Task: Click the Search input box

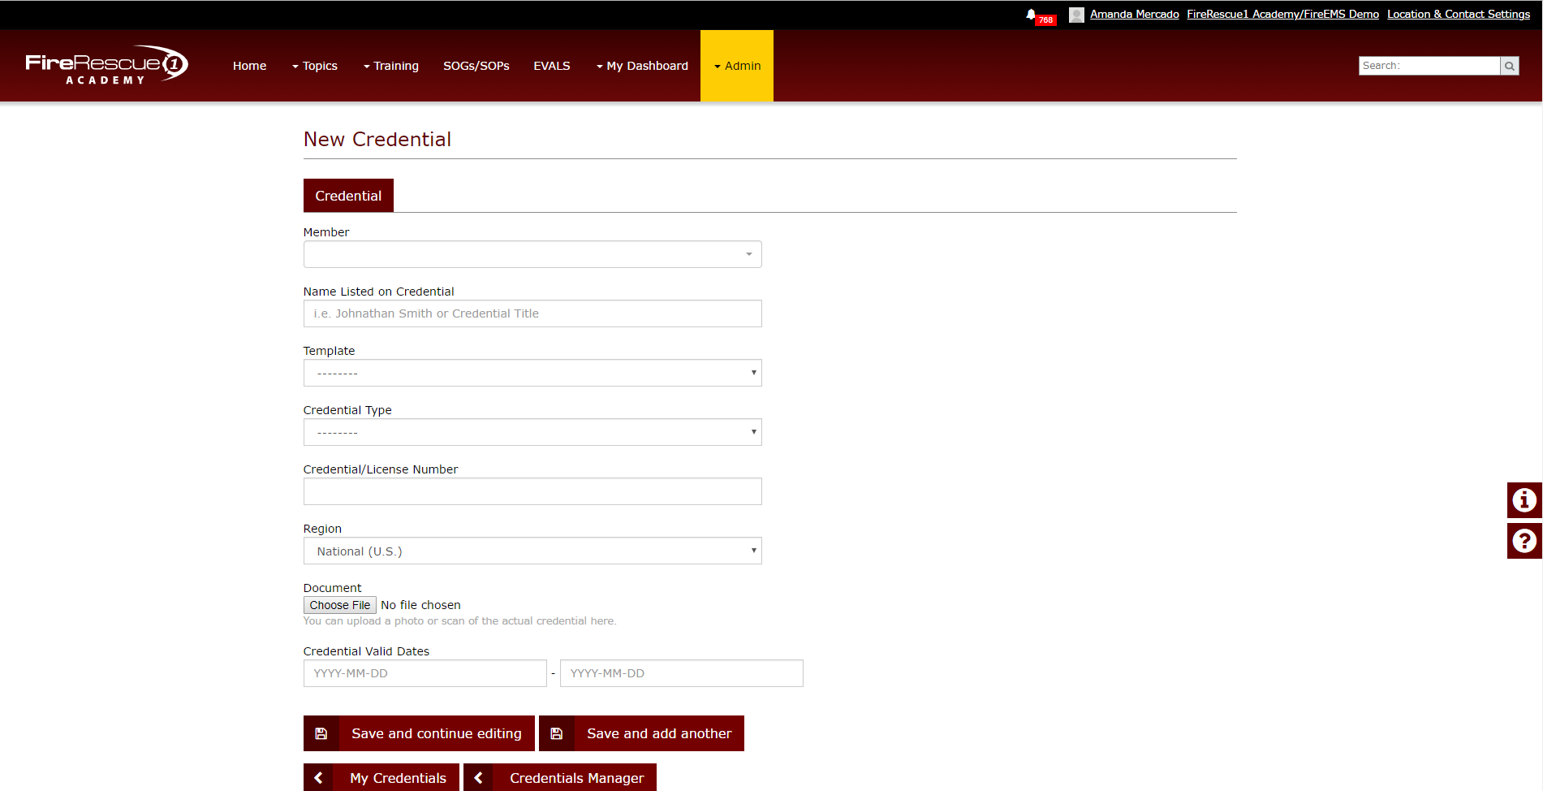Action: pyautogui.click(x=1429, y=66)
